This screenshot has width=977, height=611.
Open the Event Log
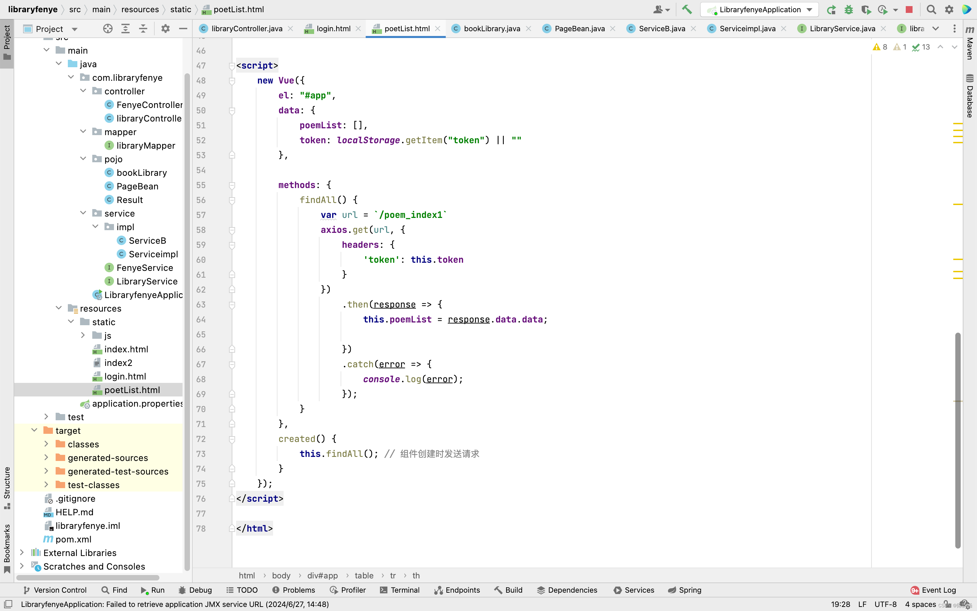(933, 590)
